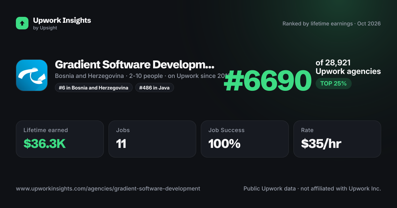The height and width of the screenshot is (208, 397).
Task: Click the 'by Upsight' subtitle
Action: tap(45, 28)
